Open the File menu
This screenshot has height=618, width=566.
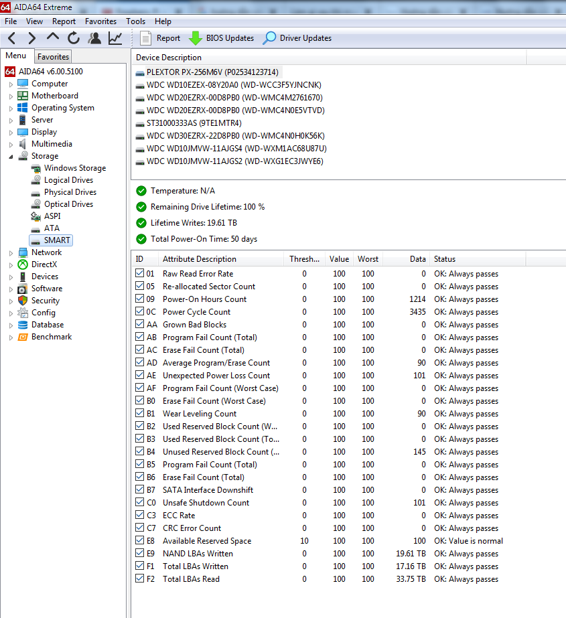11,21
